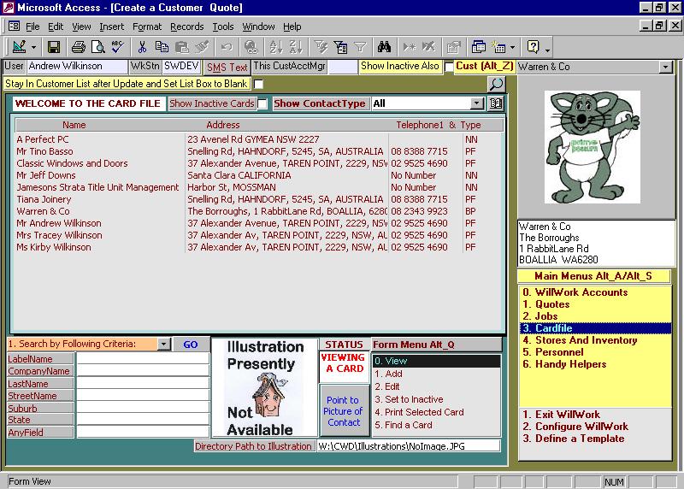Click the book icon beside contact type
The height and width of the screenshot is (489, 684).
click(x=496, y=103)
